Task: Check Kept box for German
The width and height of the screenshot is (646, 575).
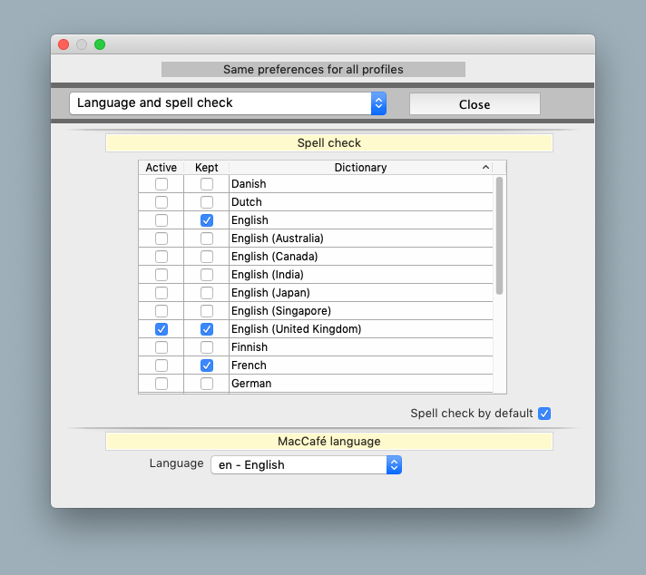Action: click(207, 384)
